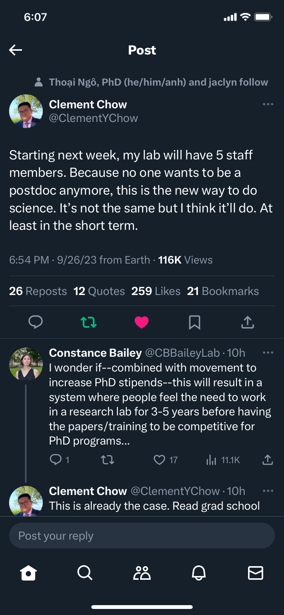Screen dimensions: 284x615
Task: Open @ClementYChow profile handle
Action: (94, 118)
